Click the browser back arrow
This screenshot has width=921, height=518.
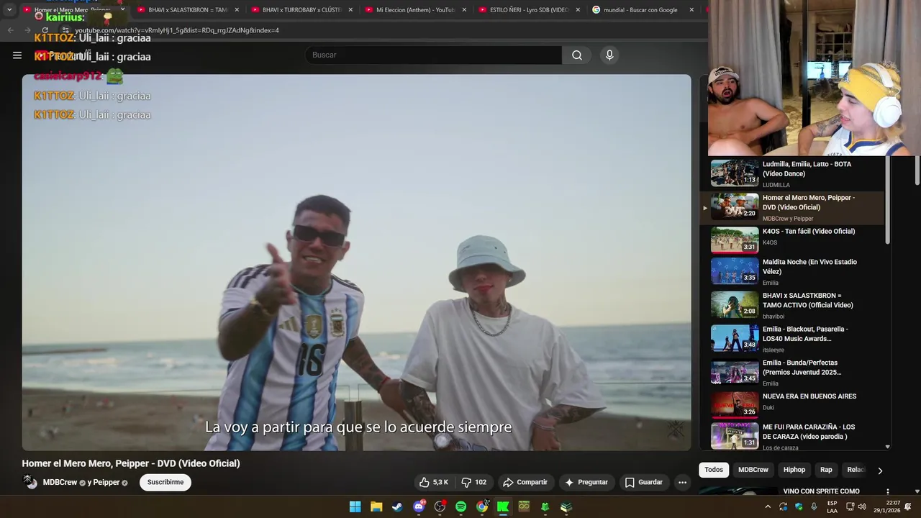[x=10, y=30]
